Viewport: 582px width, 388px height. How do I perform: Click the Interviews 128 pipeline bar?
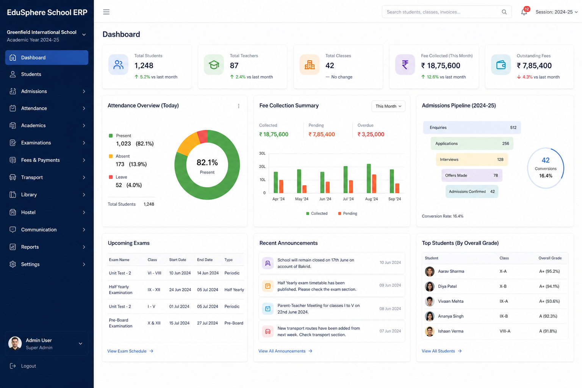pyautogui.click(x=472, y=160)
